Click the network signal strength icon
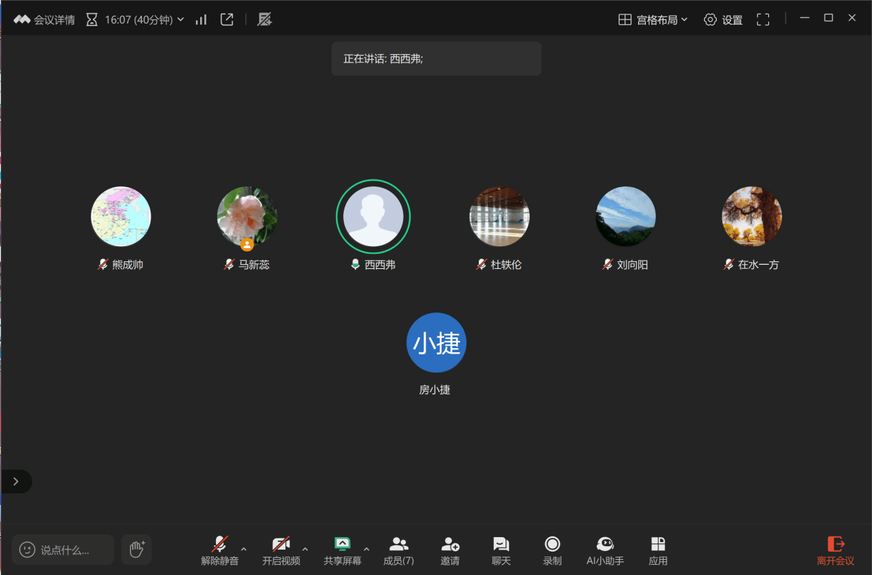 tap(201, 20)
